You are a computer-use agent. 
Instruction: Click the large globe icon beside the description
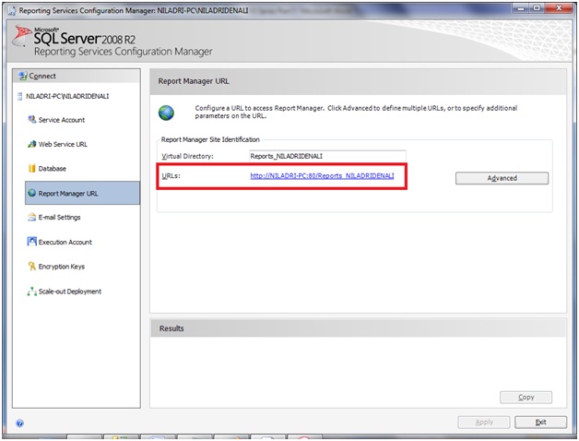pyautogui.click(x=166, y=113)
